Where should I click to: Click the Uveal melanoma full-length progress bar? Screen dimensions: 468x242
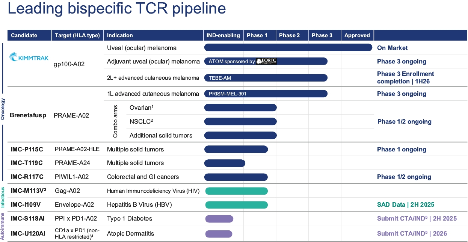288,47
